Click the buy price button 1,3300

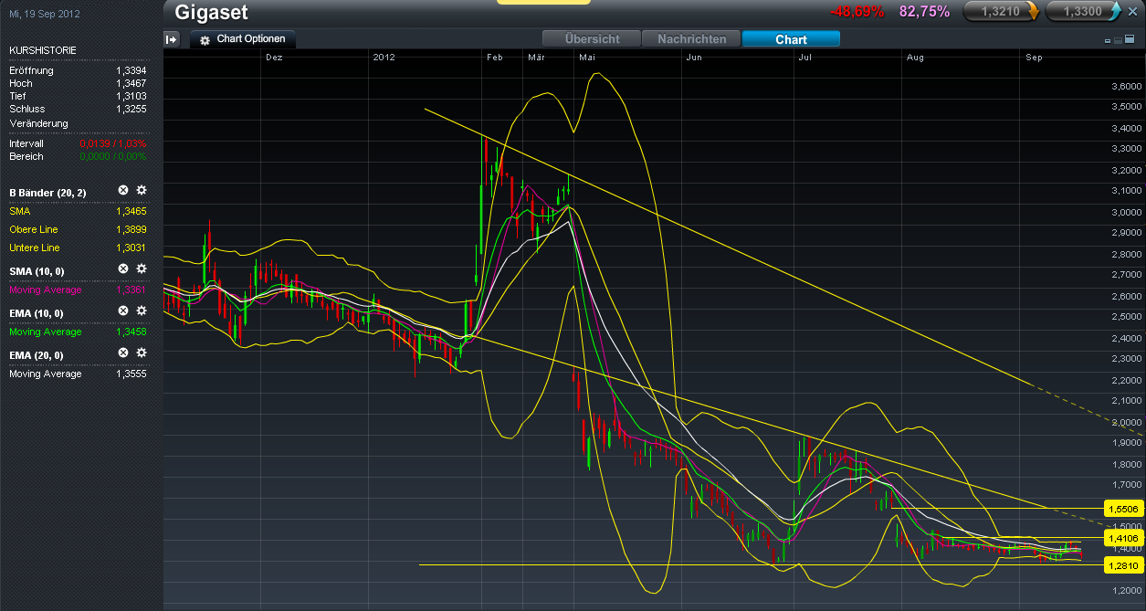[x=1083, y=12]
